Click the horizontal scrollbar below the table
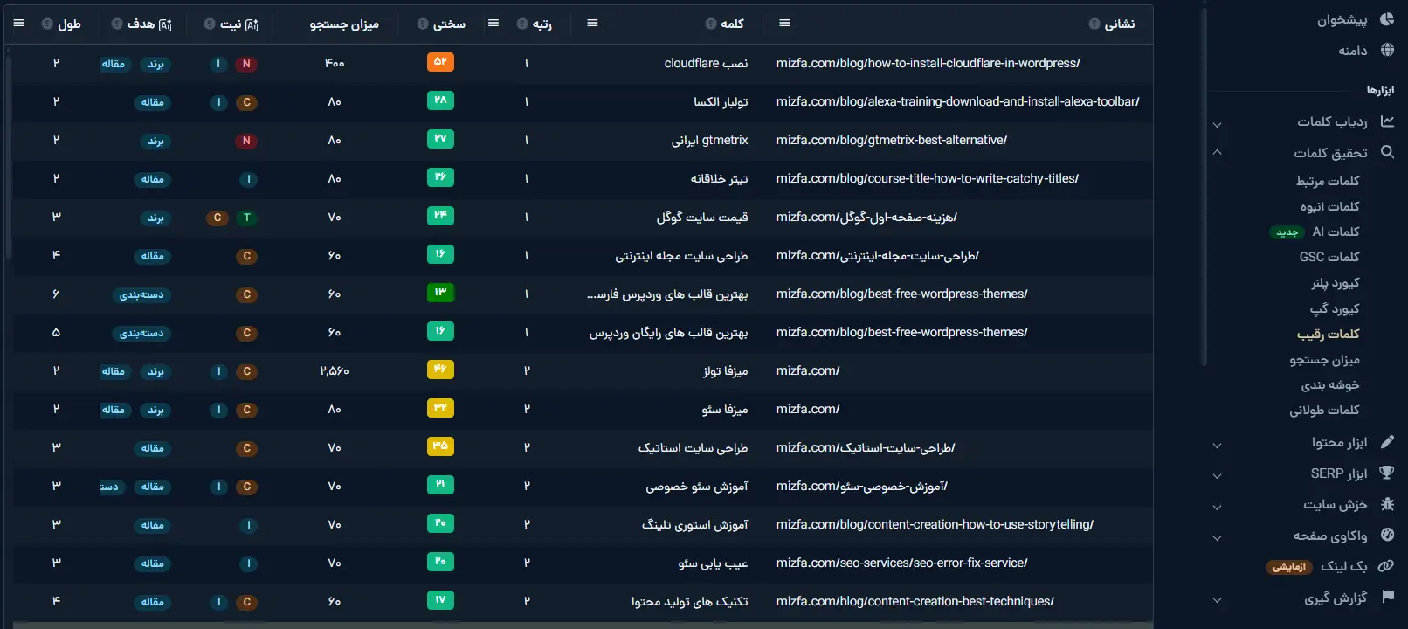The image size is (1408, 629). [x=576, y=625]
